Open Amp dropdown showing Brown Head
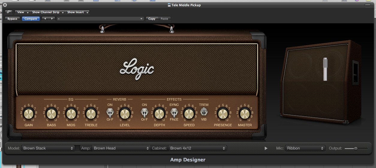 [x=121, y=148]
